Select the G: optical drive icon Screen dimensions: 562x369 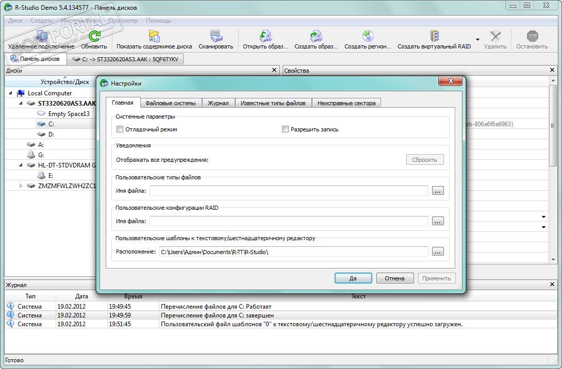pyautogui.click(x=31, y=155)
